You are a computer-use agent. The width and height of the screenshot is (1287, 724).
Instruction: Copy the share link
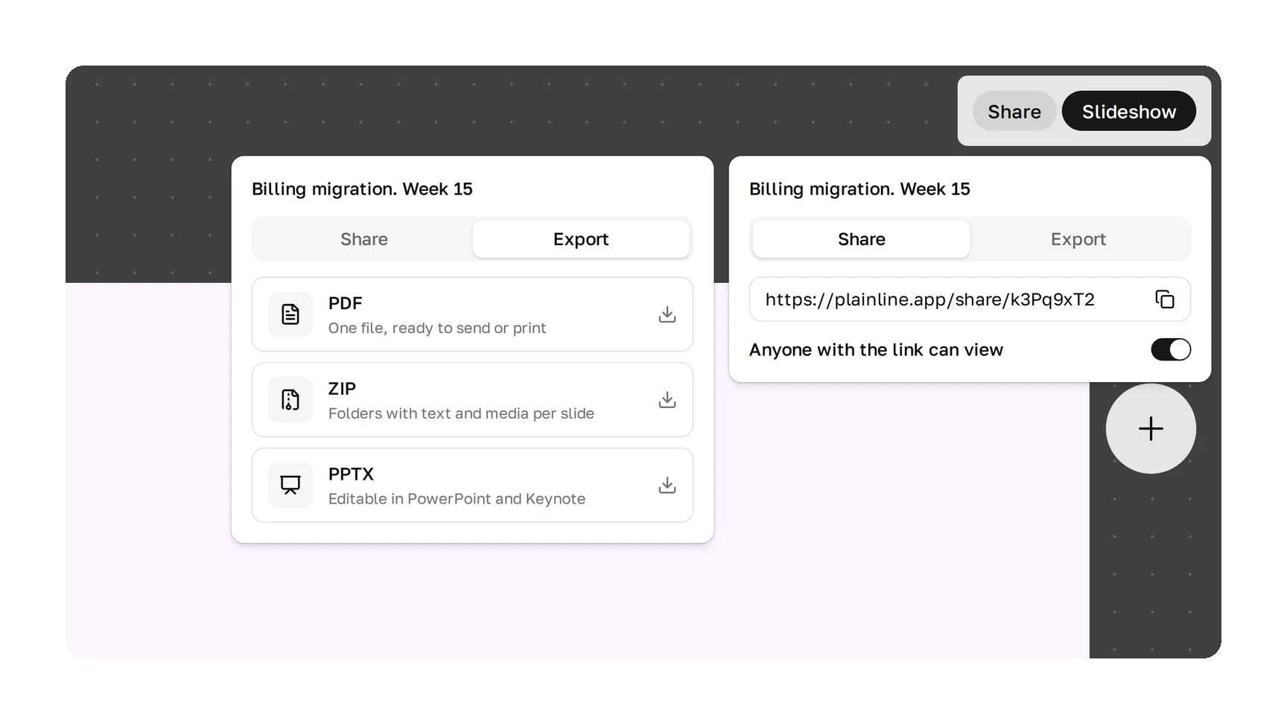tap(1165, 299)
